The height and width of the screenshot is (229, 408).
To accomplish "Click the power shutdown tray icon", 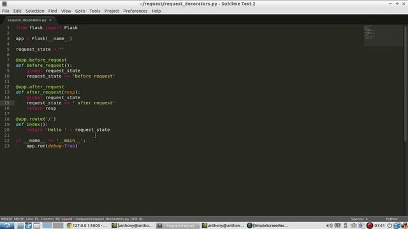I will [390, 226].
